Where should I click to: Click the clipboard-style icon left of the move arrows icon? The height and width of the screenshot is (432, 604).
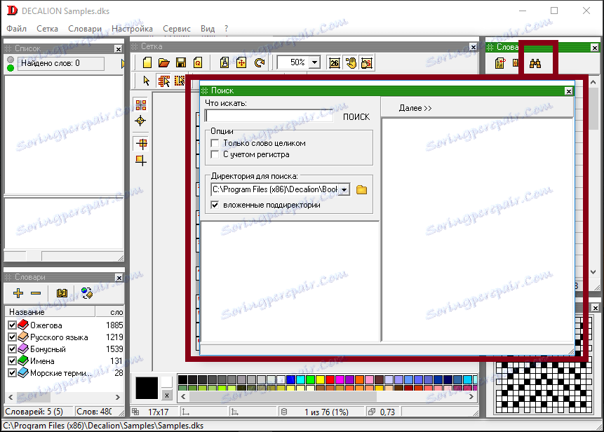(224, 62)
